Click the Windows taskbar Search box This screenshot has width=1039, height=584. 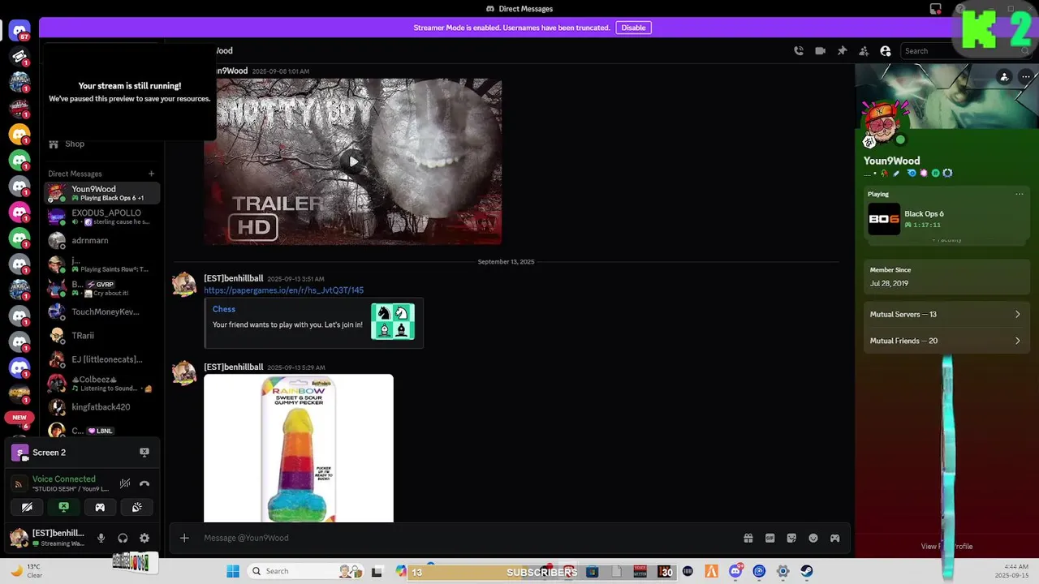click(304, 571)
